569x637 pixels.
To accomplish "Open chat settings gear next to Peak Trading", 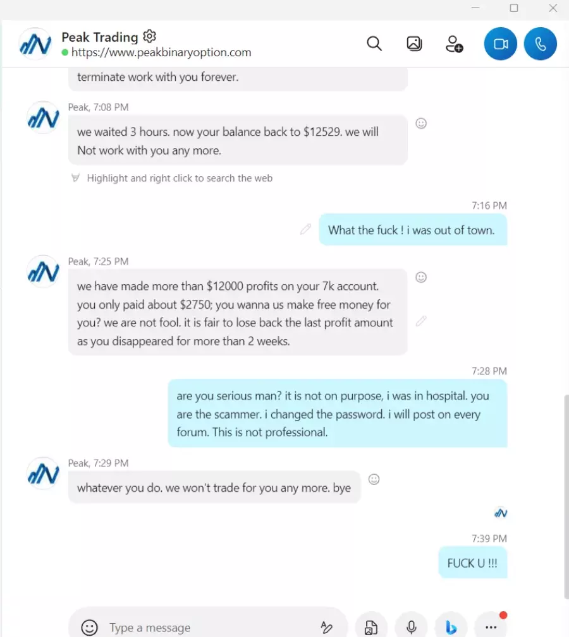I will click(150, 36).
